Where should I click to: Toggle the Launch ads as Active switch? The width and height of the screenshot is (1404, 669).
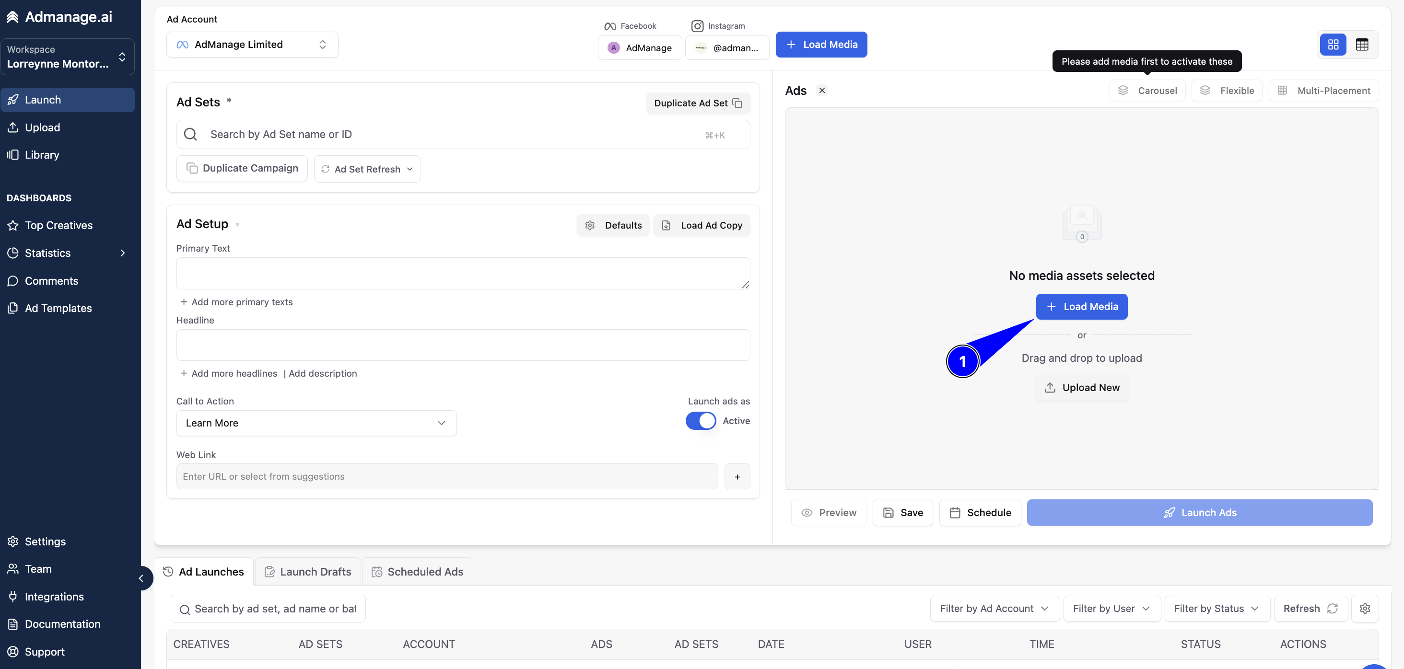pyautogui.click(x=701, y=421)
